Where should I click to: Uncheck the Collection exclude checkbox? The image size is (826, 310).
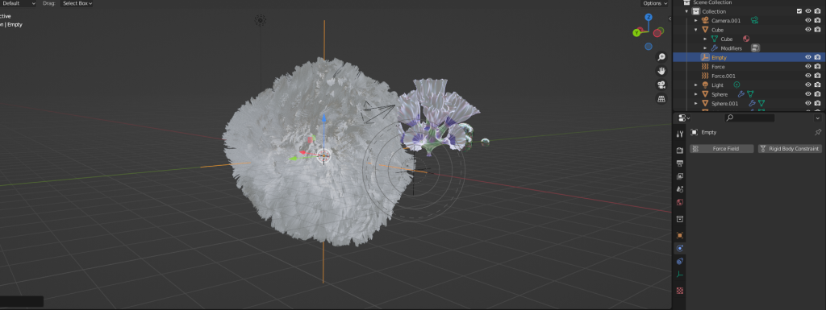click(x=799, y=11)
